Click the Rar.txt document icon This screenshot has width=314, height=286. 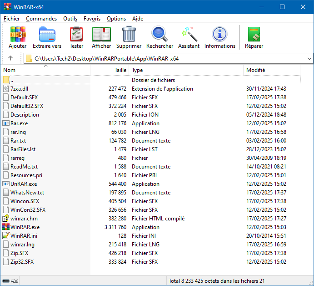[x=6, y=140]
